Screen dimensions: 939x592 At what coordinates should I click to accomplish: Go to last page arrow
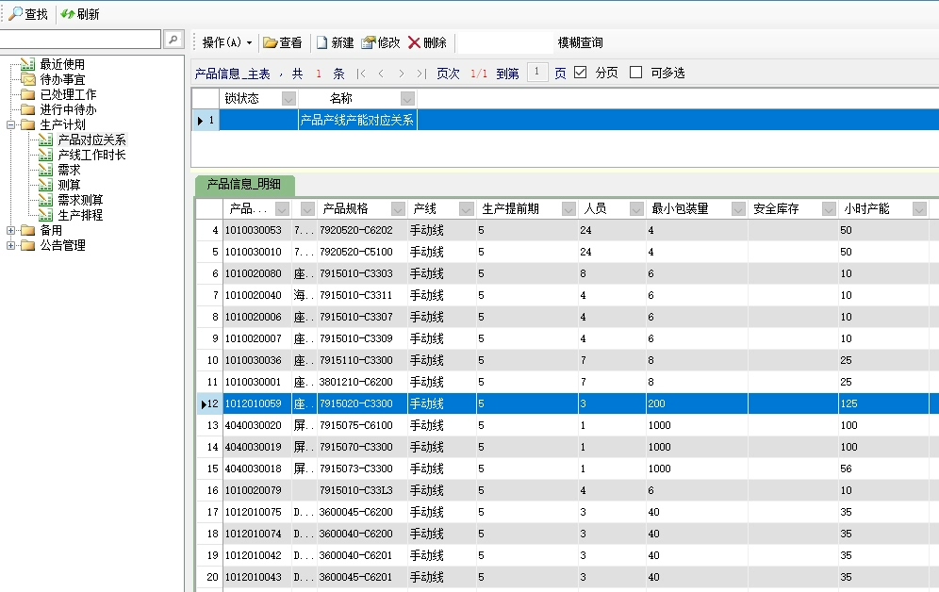[x=421, y=73]
